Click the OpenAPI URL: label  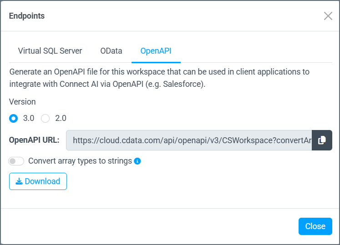pos(34,140)
